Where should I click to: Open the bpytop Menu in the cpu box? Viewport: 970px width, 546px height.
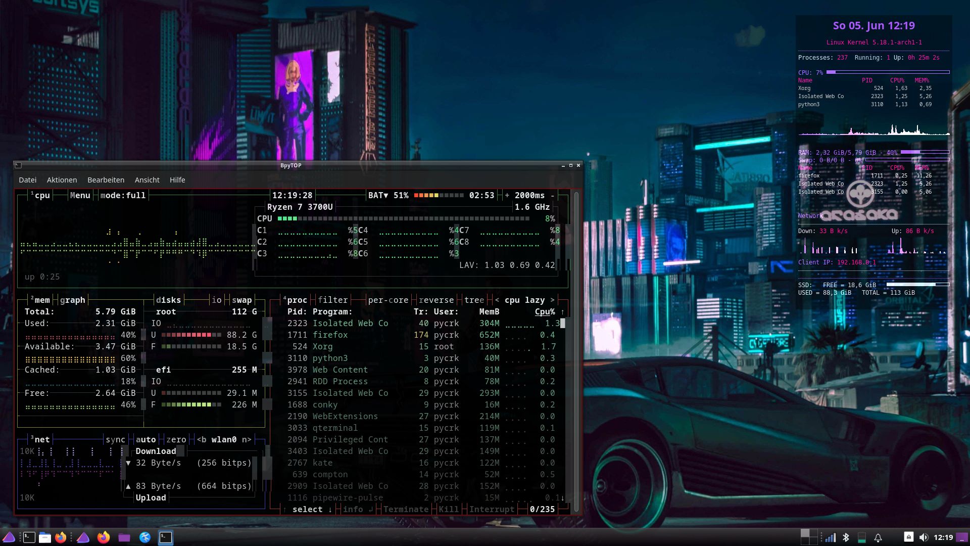tap(80, 195)
